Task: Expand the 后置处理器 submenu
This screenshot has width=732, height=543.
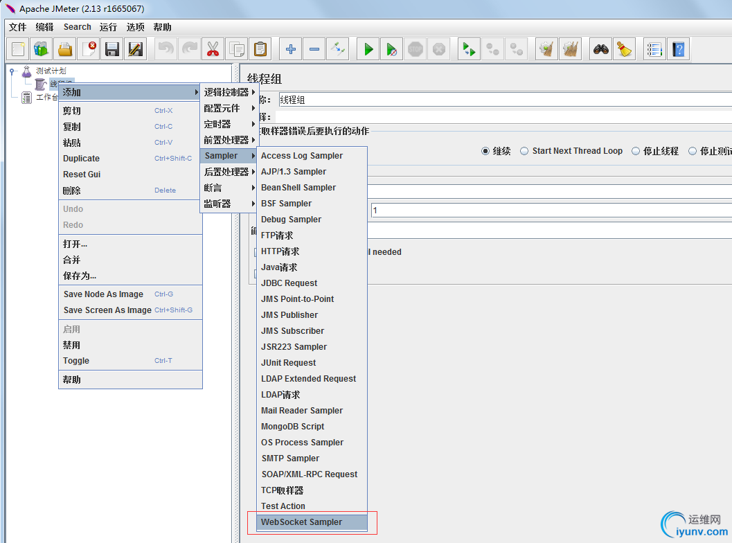Action: click(x=229, y=172)
